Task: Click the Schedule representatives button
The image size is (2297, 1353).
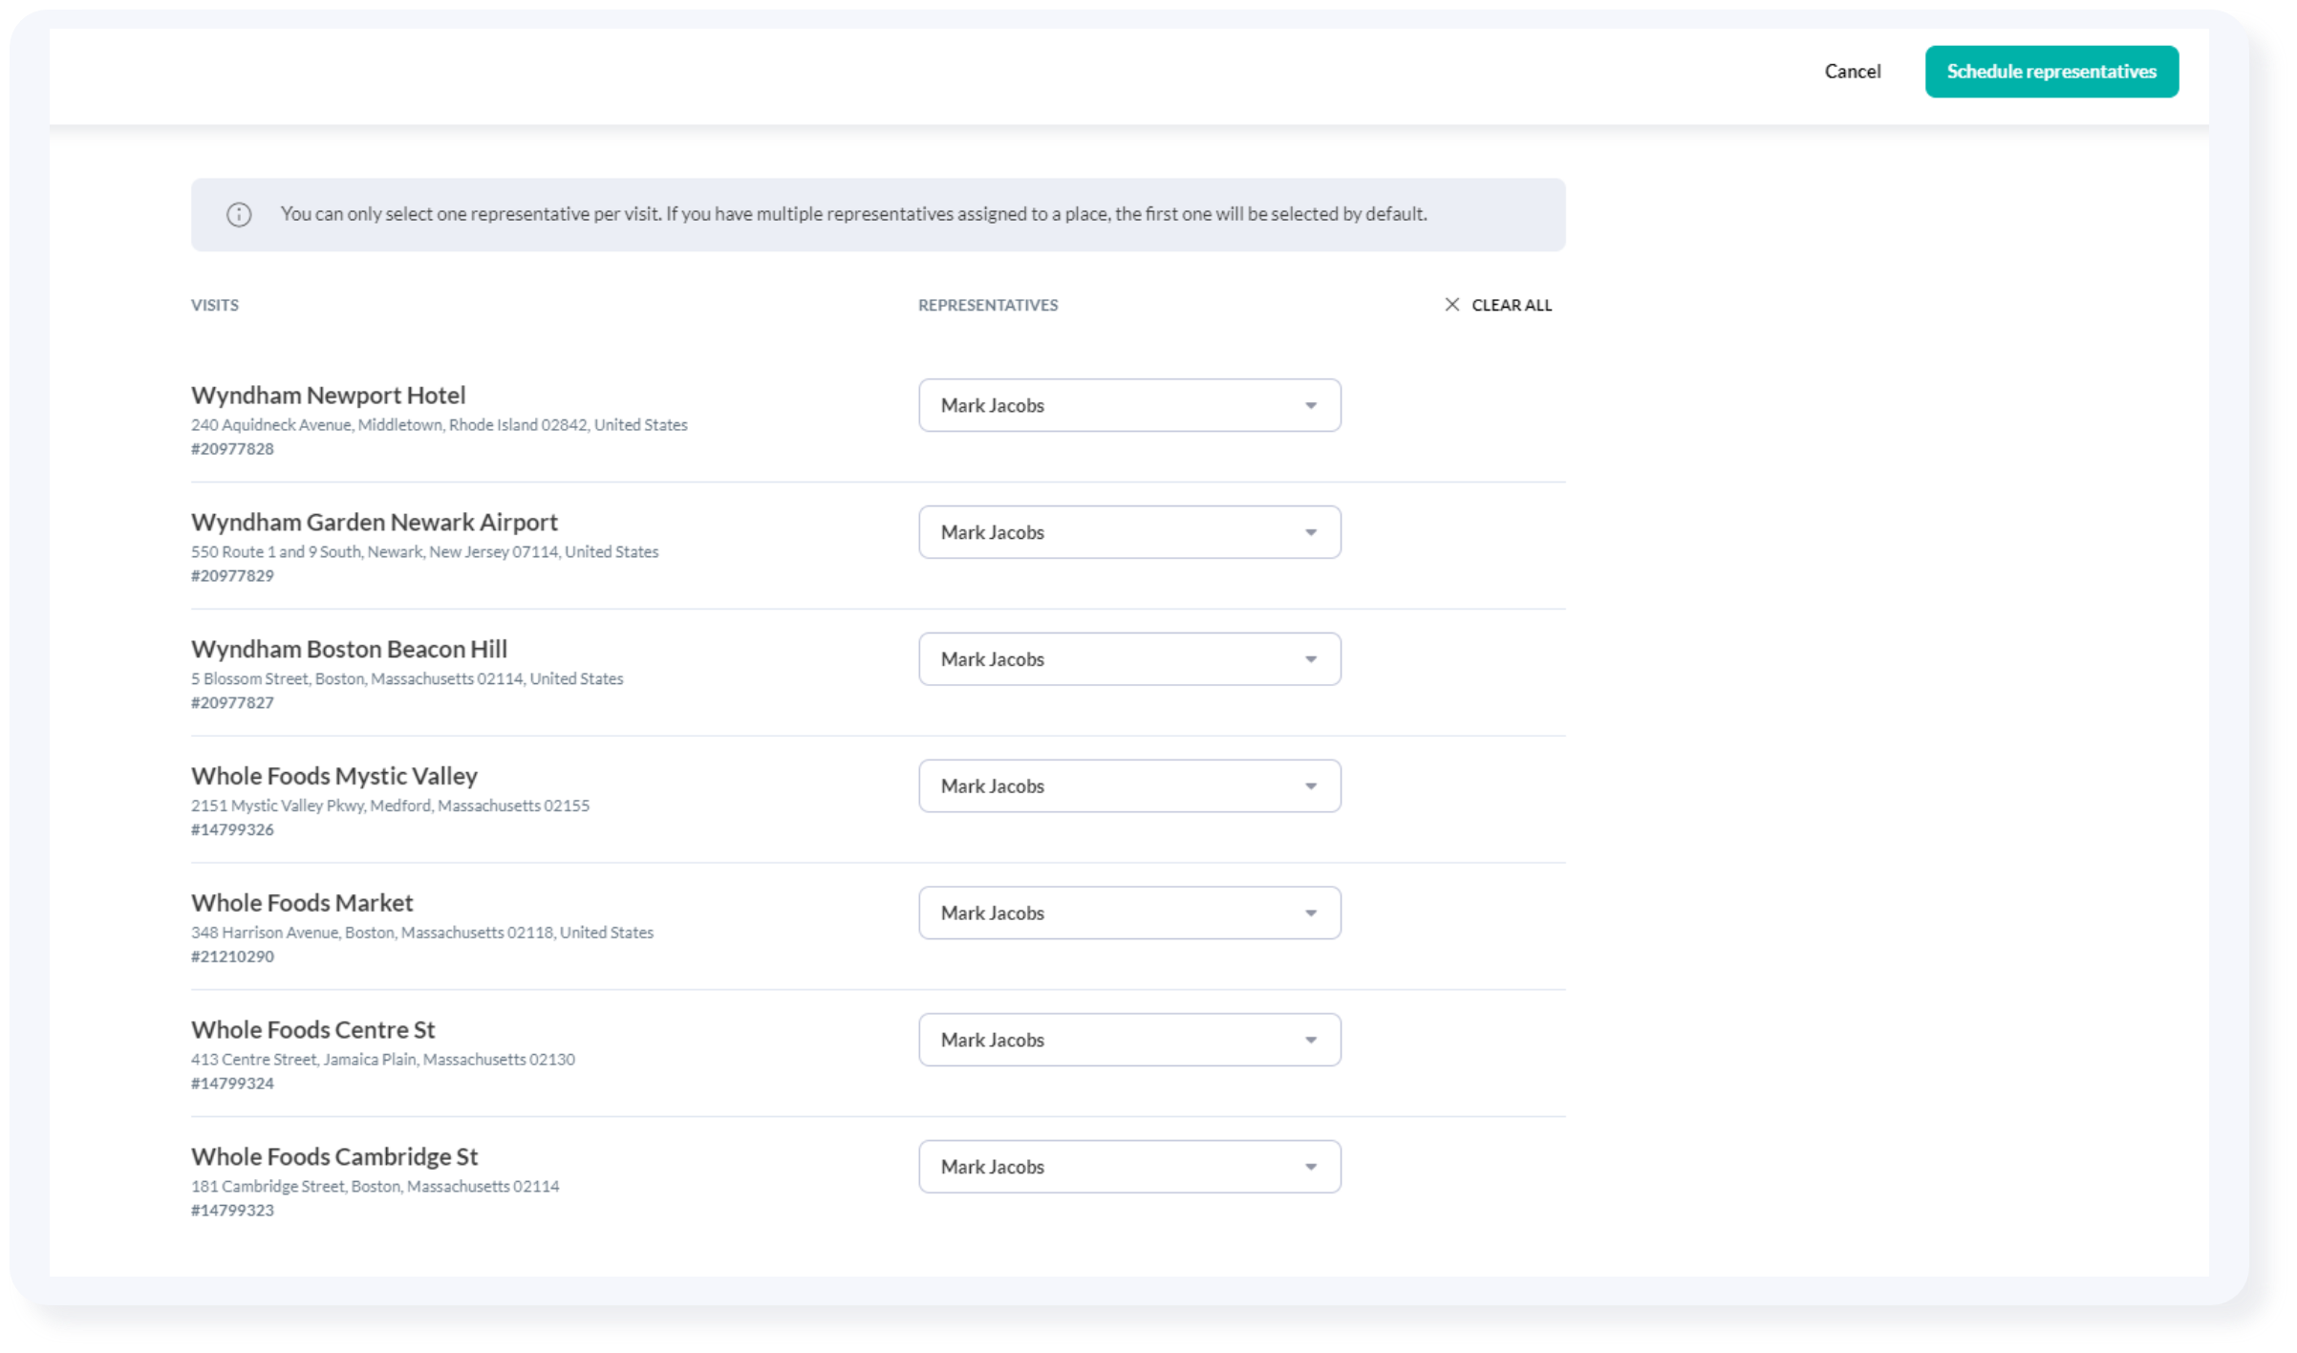Action: (2050, 71)
